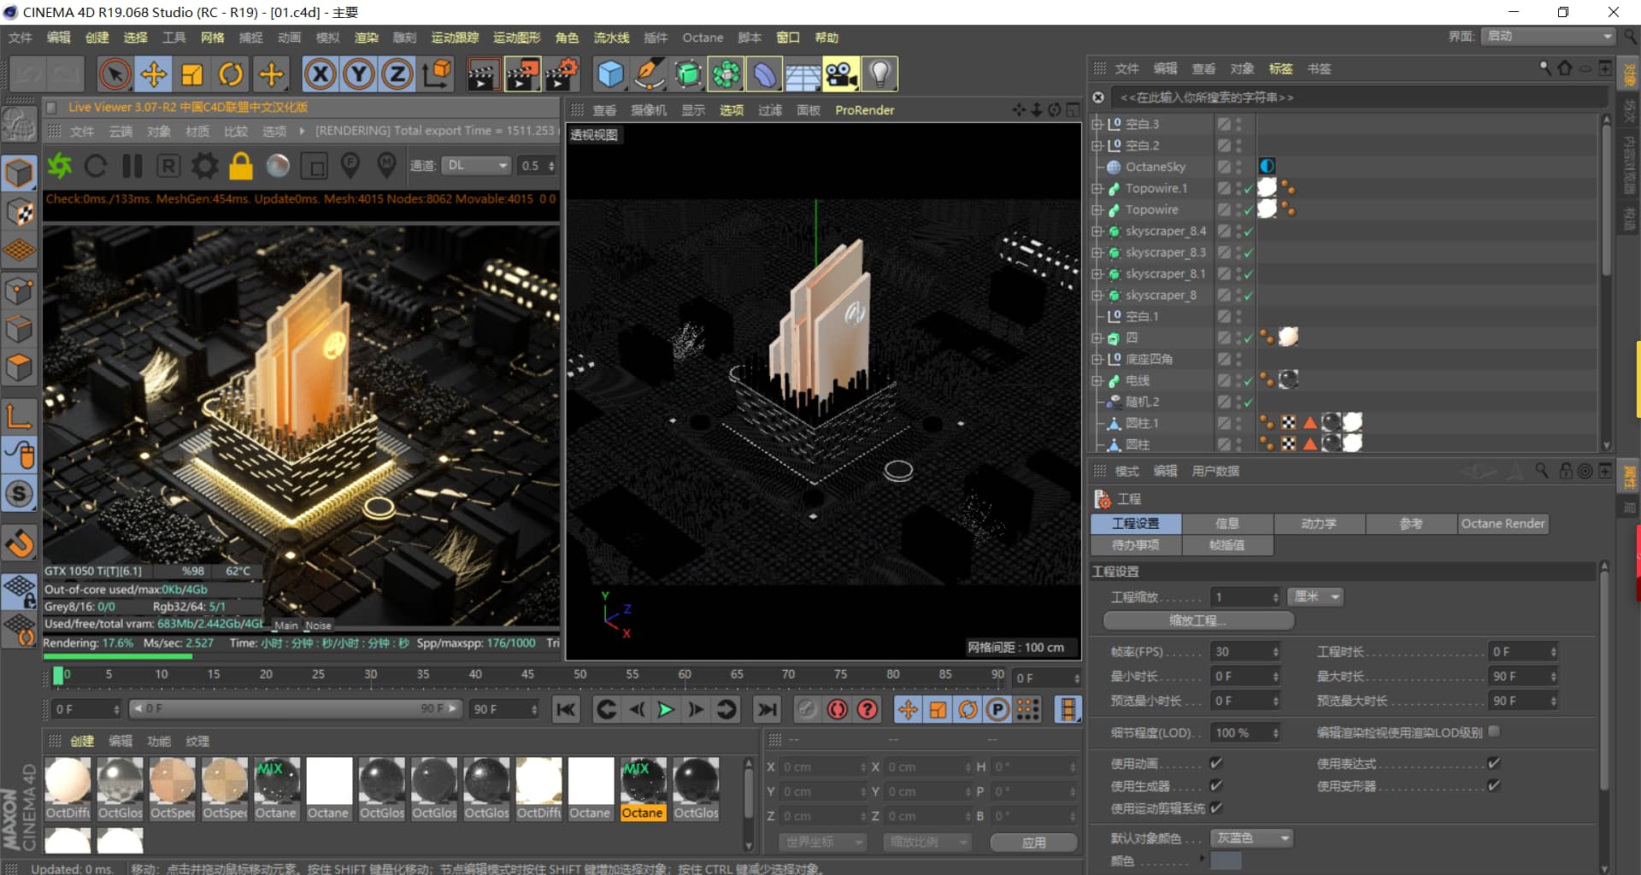1641x875 pixels.
Task: Click the clay mode sphere icon
Action: click(278, 166)
